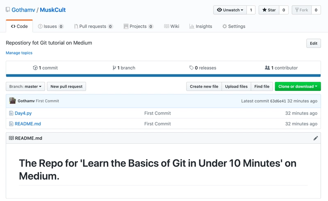View the 1 contributor list
The image size is (328, 201).
coord(281,68)
